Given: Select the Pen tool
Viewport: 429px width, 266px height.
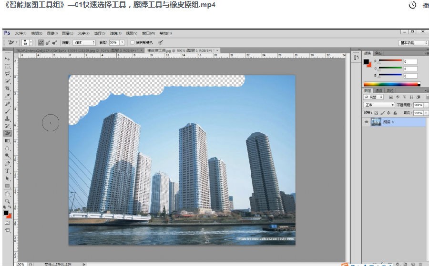Looking at the screenshot, I should [7, 164].
